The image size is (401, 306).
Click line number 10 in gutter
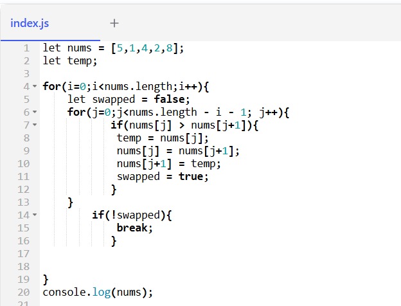pyautogui.click(x=24, y=164)
